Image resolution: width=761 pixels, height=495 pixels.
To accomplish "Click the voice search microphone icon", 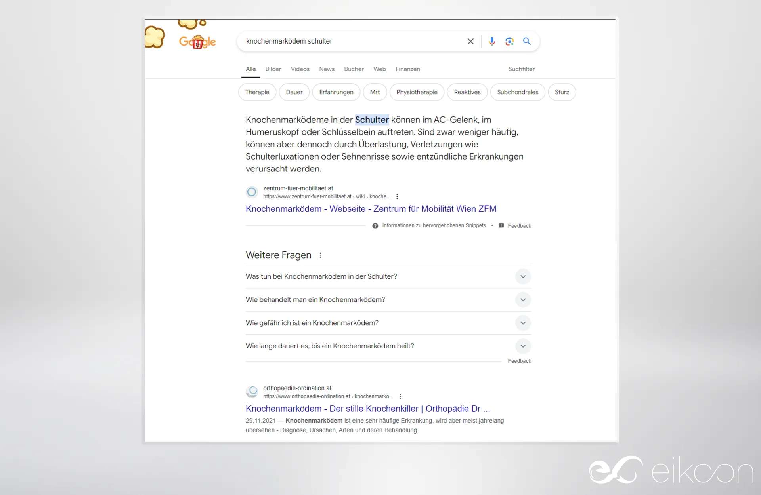I will pos(492,41).
